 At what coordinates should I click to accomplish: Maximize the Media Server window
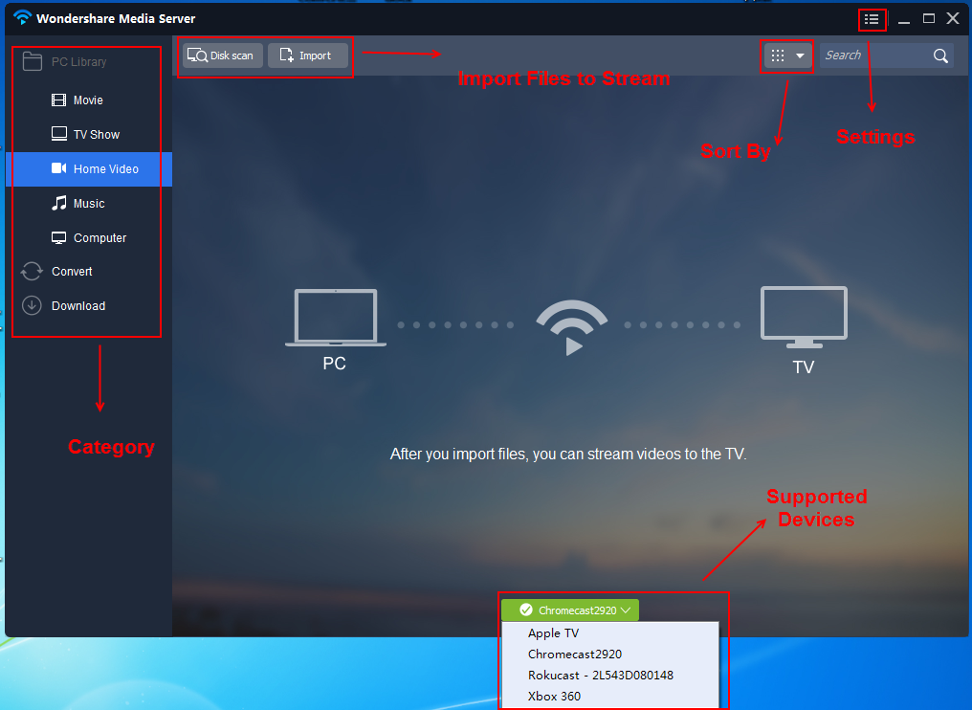929,18
